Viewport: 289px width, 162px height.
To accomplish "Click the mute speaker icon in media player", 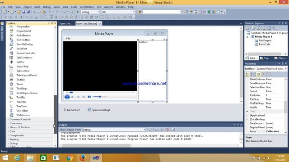I will [x=89, y=97].
